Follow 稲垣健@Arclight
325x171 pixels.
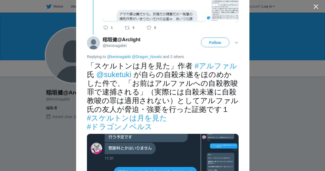(x=215, y=42)
